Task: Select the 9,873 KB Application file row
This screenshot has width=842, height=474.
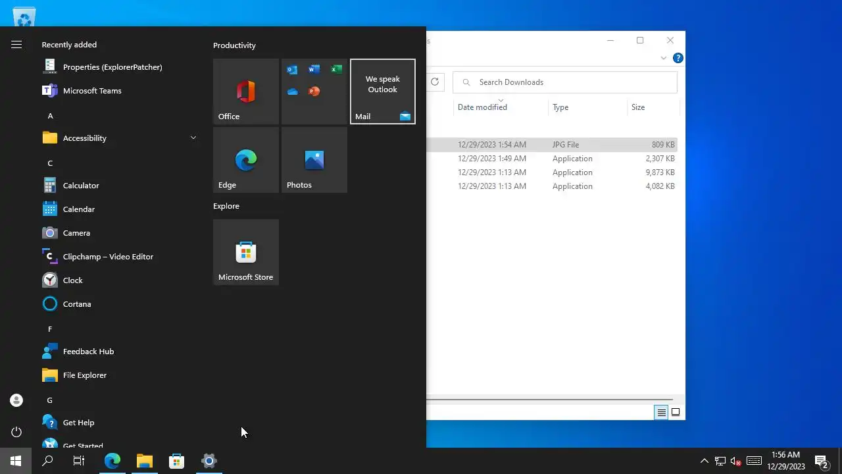Action: click(551, 172)
